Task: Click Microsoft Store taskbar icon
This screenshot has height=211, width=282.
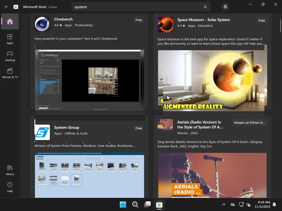Action: click(159, 204)
